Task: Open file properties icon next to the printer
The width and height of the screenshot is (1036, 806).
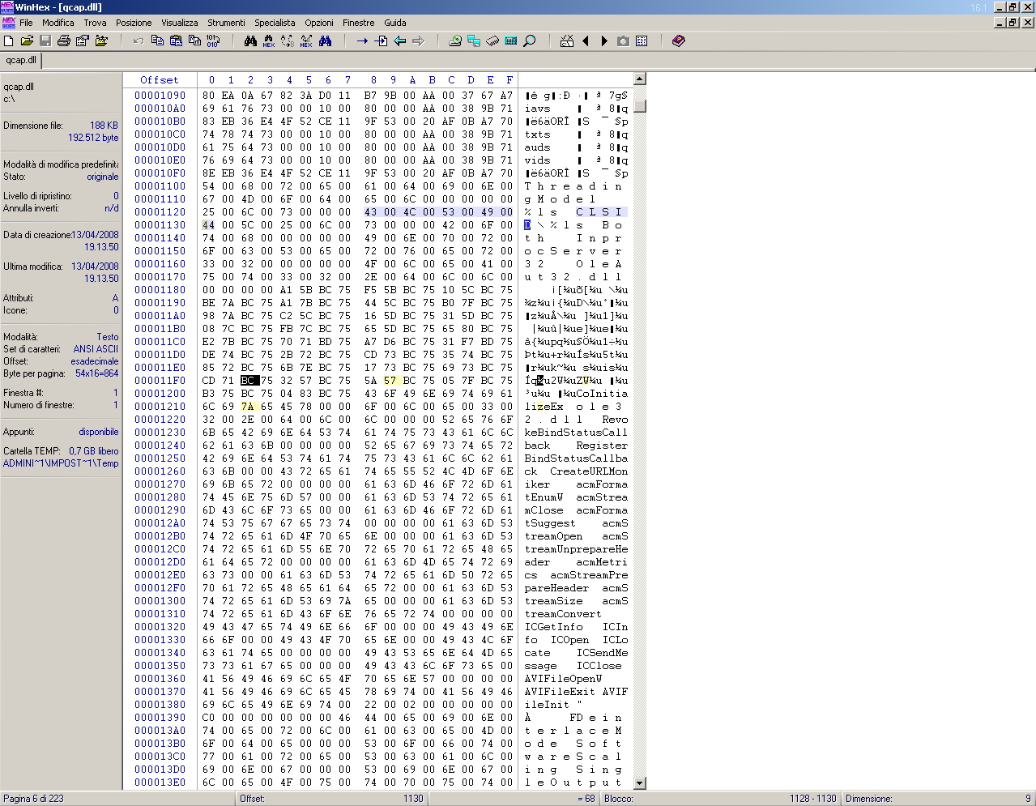Action: pyautogui.click(x=83, y=41)
